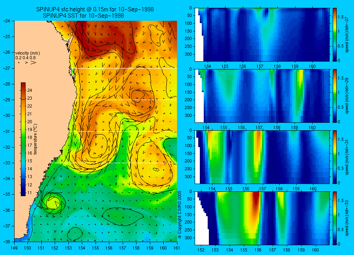Click the '19' tick on the temperature color bar
The image size is (354, 255).
pos(29,129)
